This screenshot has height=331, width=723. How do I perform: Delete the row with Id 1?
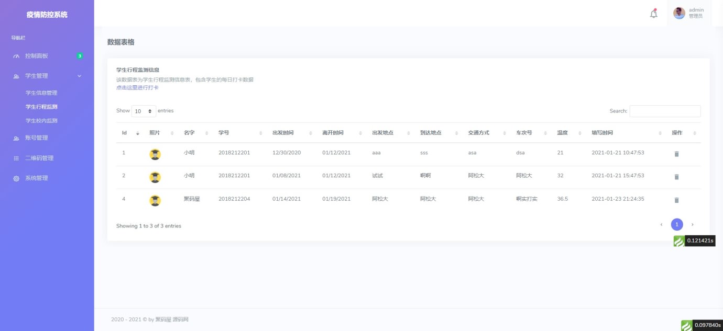[x=676, y=154]
